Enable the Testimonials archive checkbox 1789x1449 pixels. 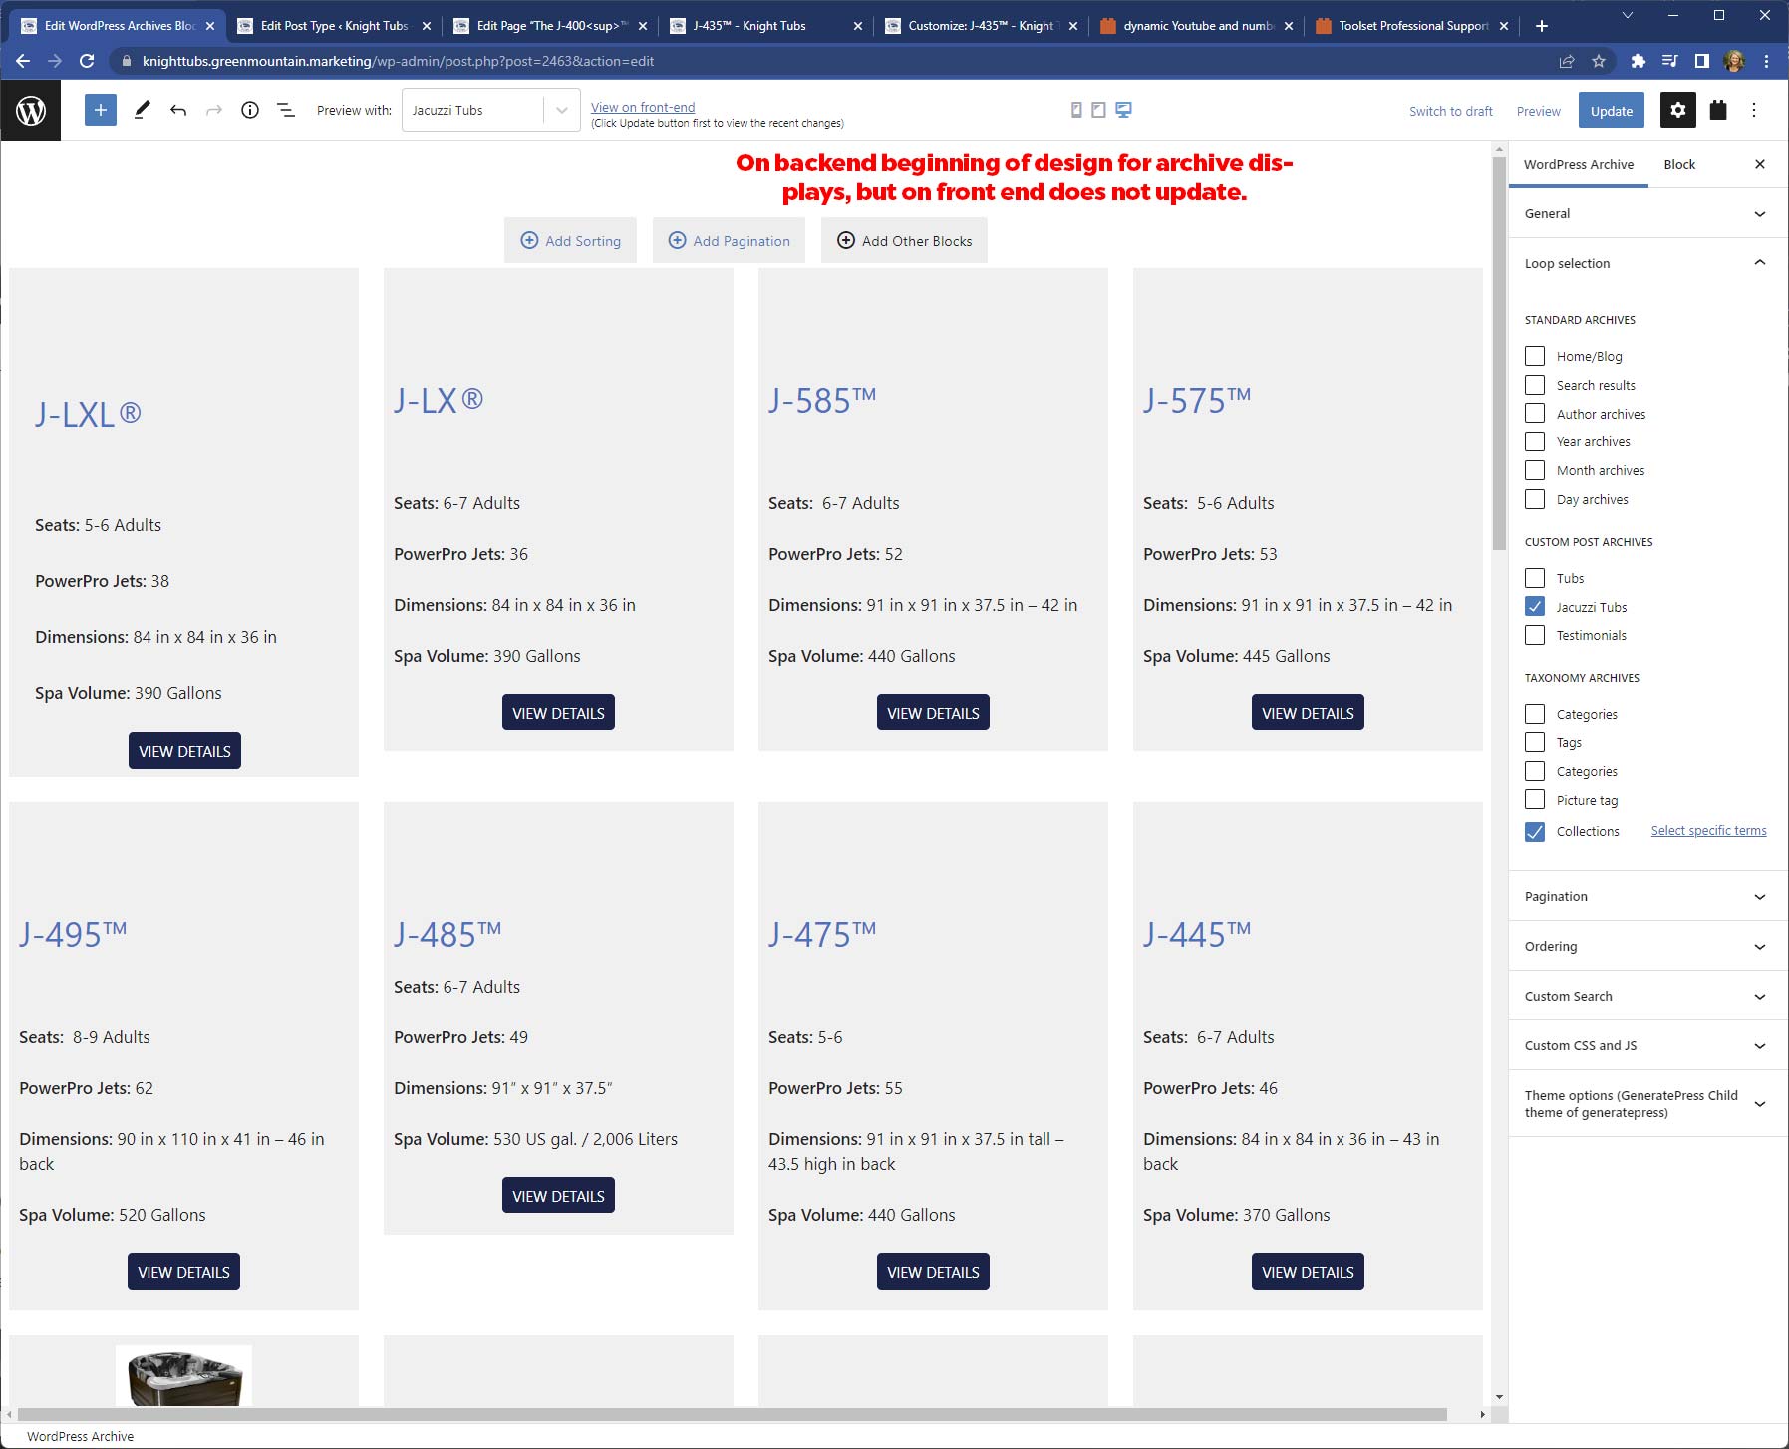pyautogui.click(x=1535, y=635)
